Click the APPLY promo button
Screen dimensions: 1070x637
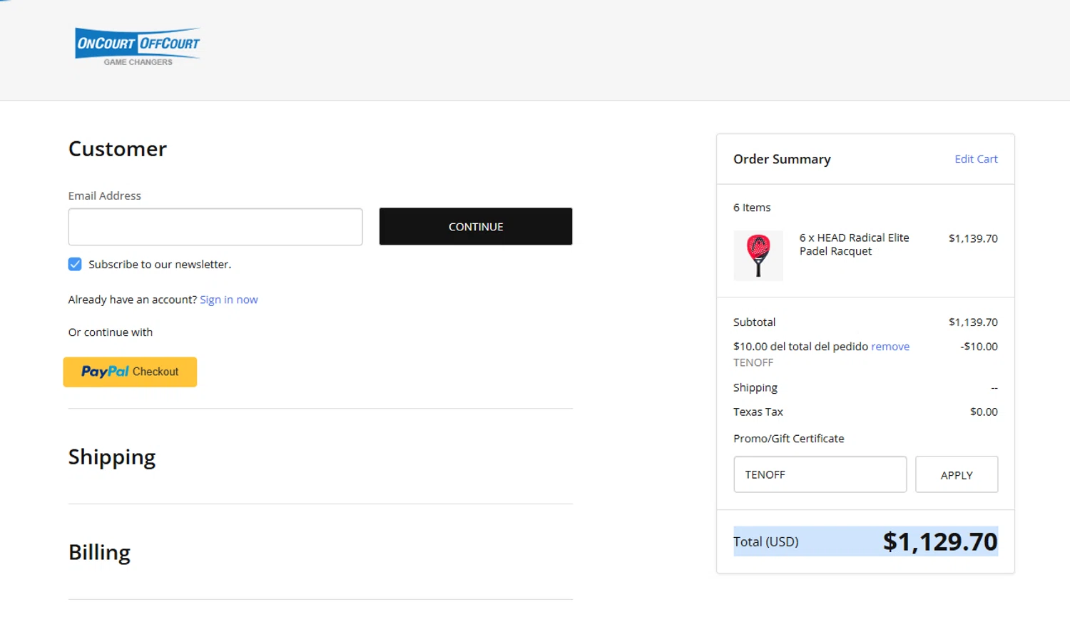(x=957, y=474)
